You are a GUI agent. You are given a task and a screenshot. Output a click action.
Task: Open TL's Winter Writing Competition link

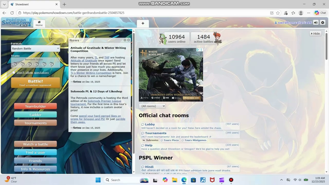tap(91, 73)
